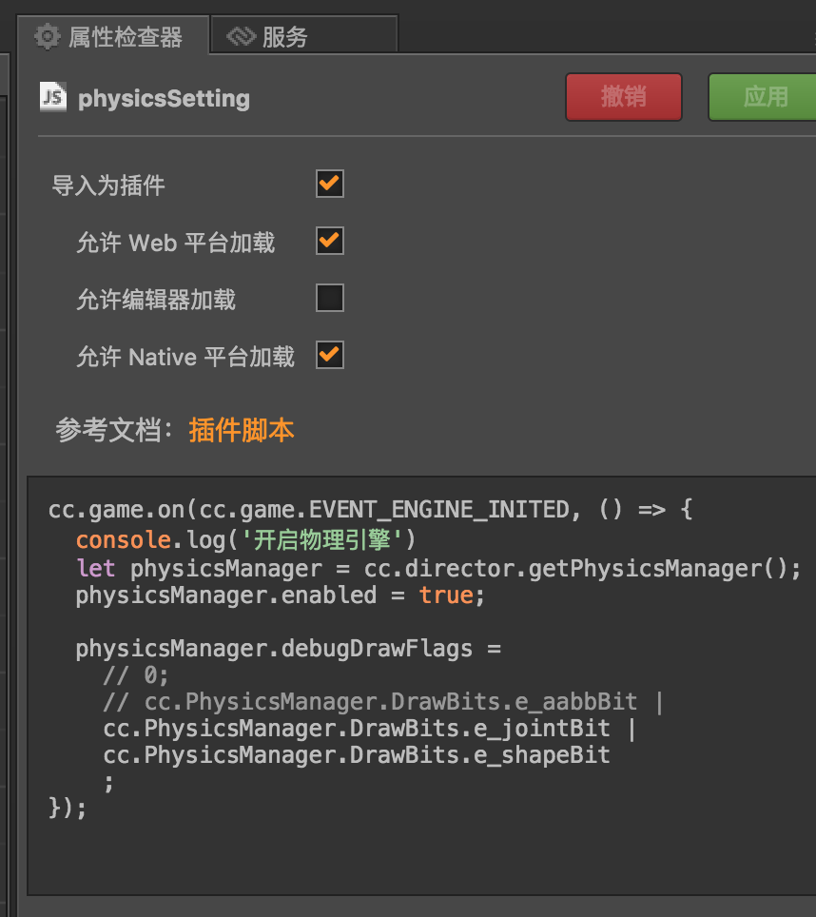This screenshot has height=917, width=816.
Task: Click the gear icon on the 属性检查器 tab
Action: (x=48, y=37)
